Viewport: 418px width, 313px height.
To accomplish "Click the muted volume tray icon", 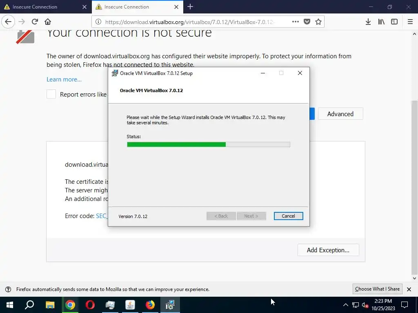I will pos(365,305).
